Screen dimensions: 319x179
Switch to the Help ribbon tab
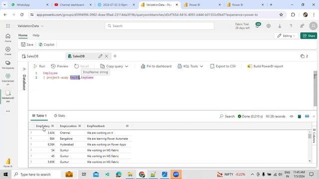point(36,35)
